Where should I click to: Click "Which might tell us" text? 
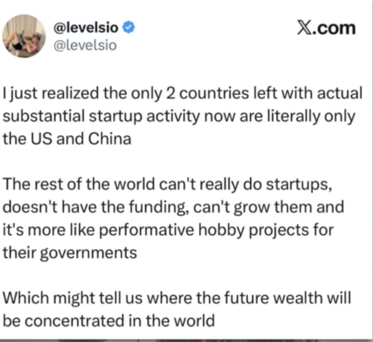tap(65, 296)
